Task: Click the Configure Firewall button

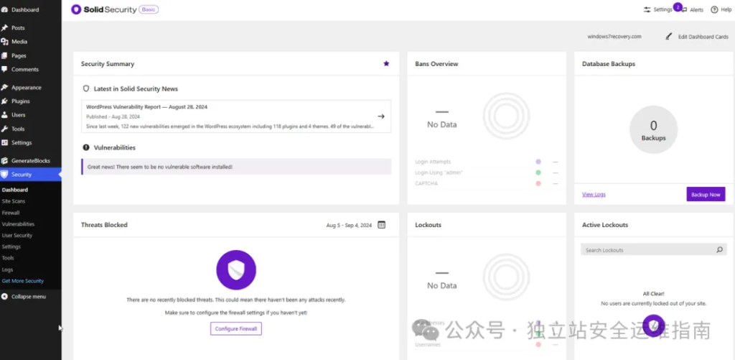Action: 236,328
